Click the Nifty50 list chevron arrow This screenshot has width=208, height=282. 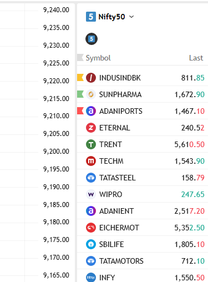click(131, 17)
